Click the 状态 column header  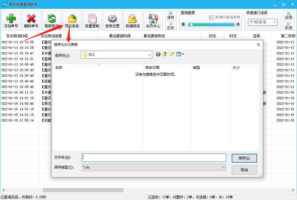click(x=212, y=36)
